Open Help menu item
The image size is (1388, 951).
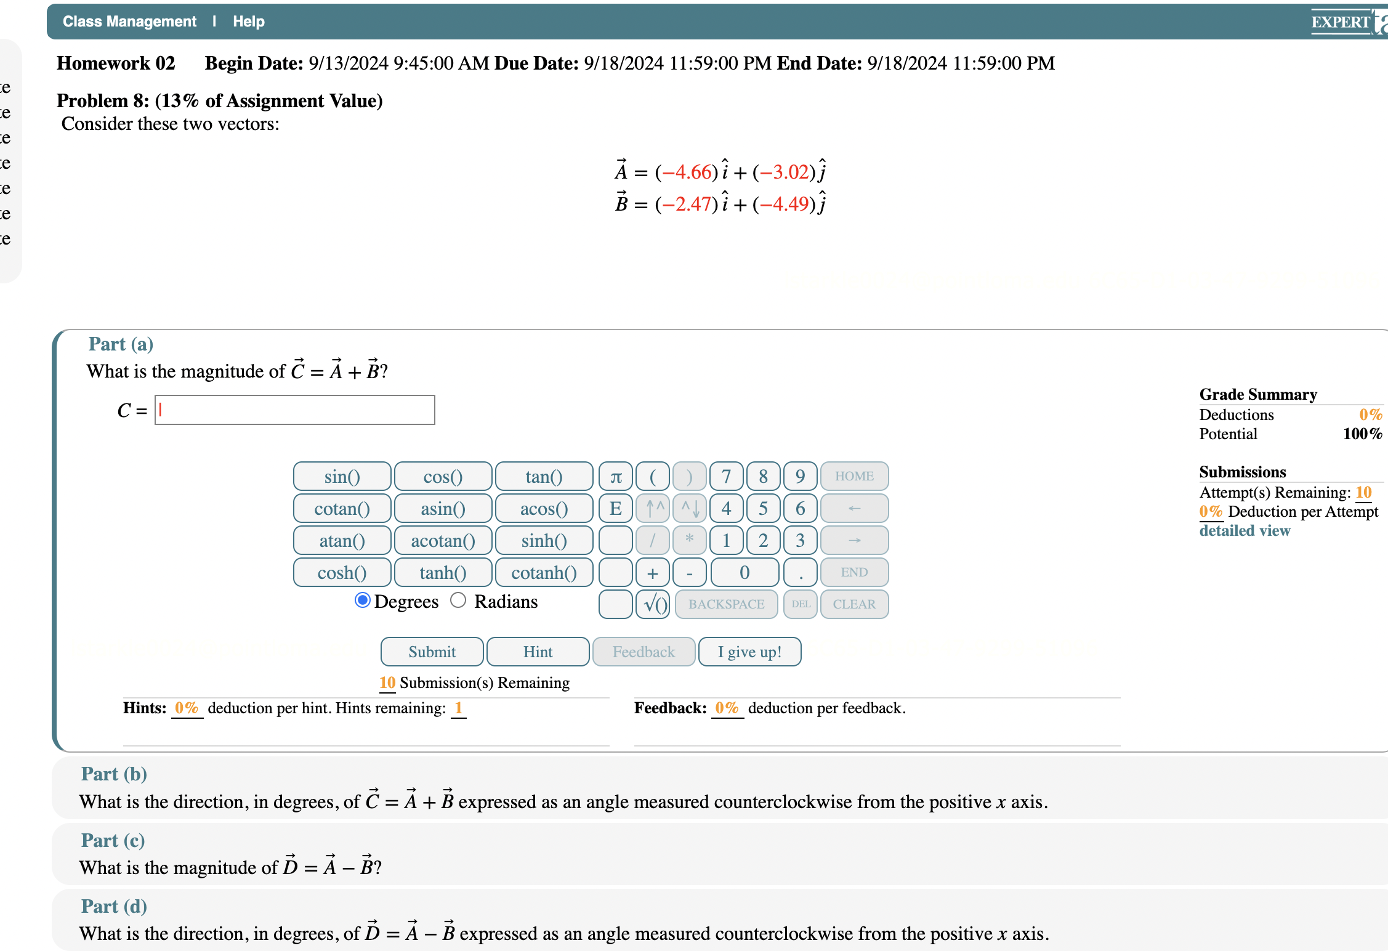coord(251,21)
